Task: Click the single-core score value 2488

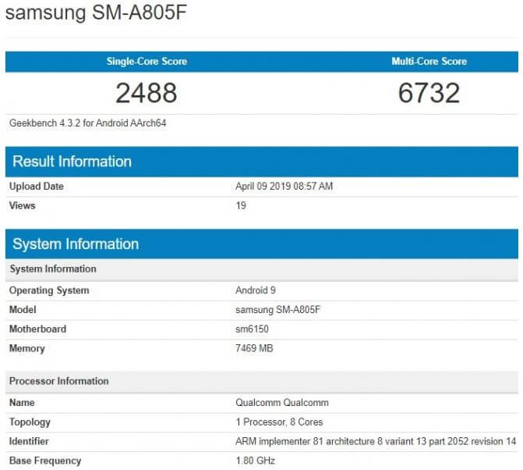Action: click(147, 93)
